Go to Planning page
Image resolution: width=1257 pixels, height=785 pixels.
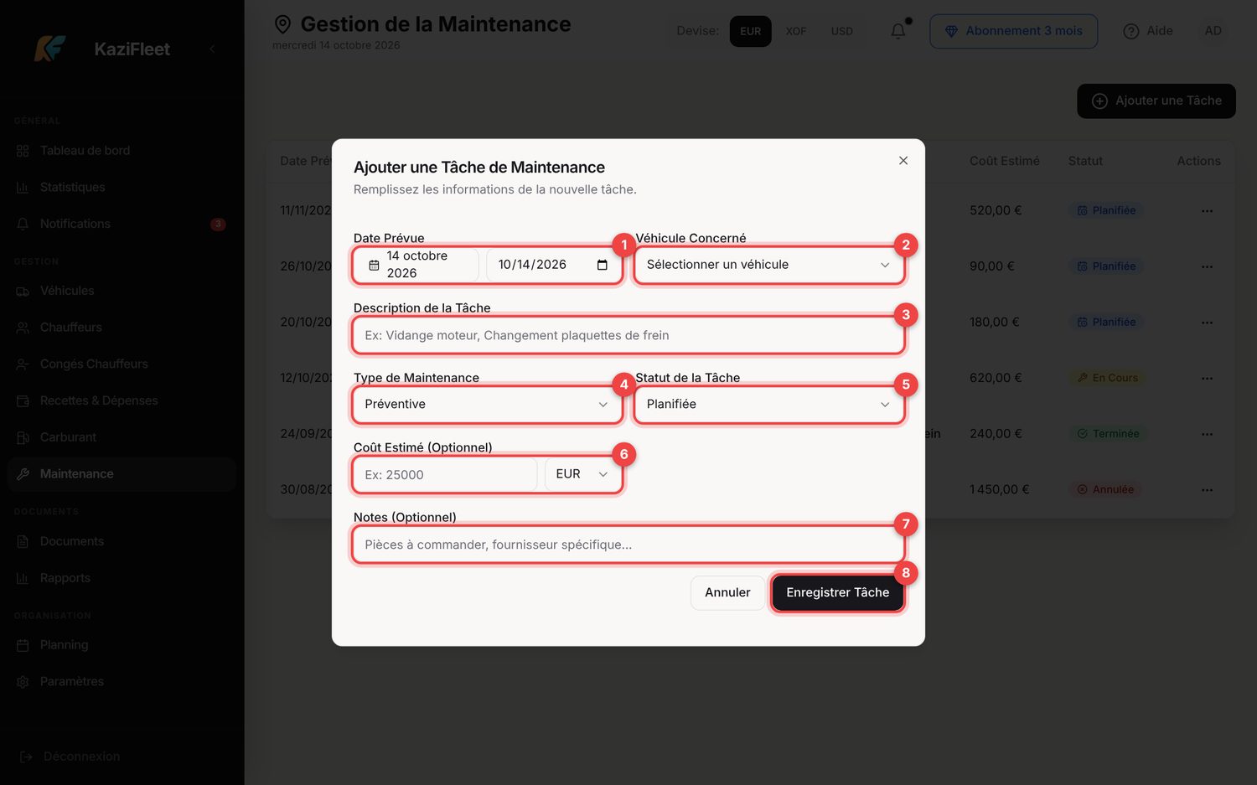pyautogui.click(x=122, y=645)
